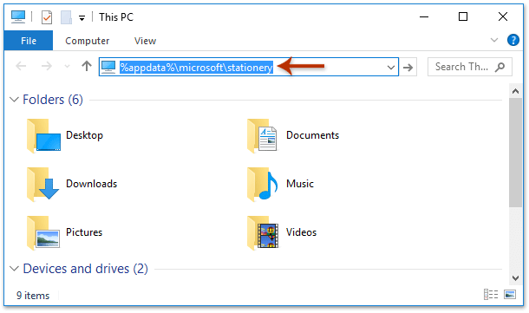The image size is (529, 313).
Task: Select the Desktop folder icon
Action: [43, 135]
